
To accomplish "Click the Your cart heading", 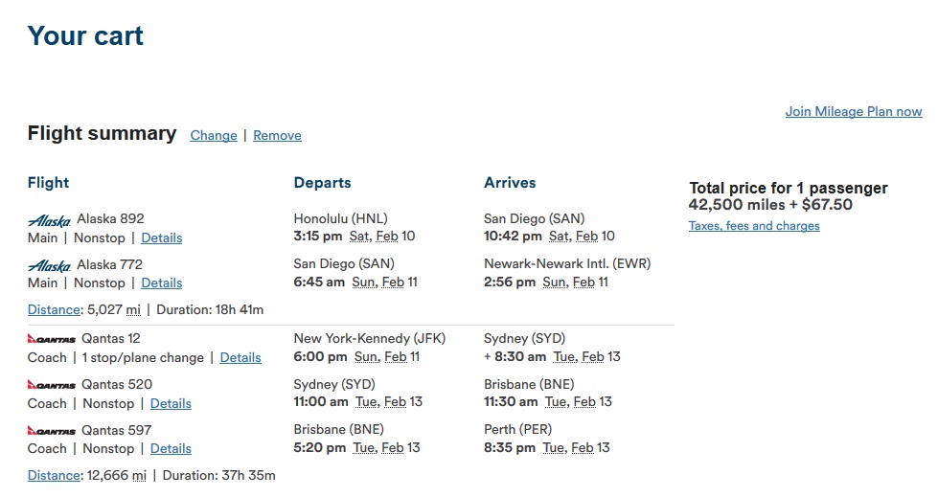I will (85, 36).
